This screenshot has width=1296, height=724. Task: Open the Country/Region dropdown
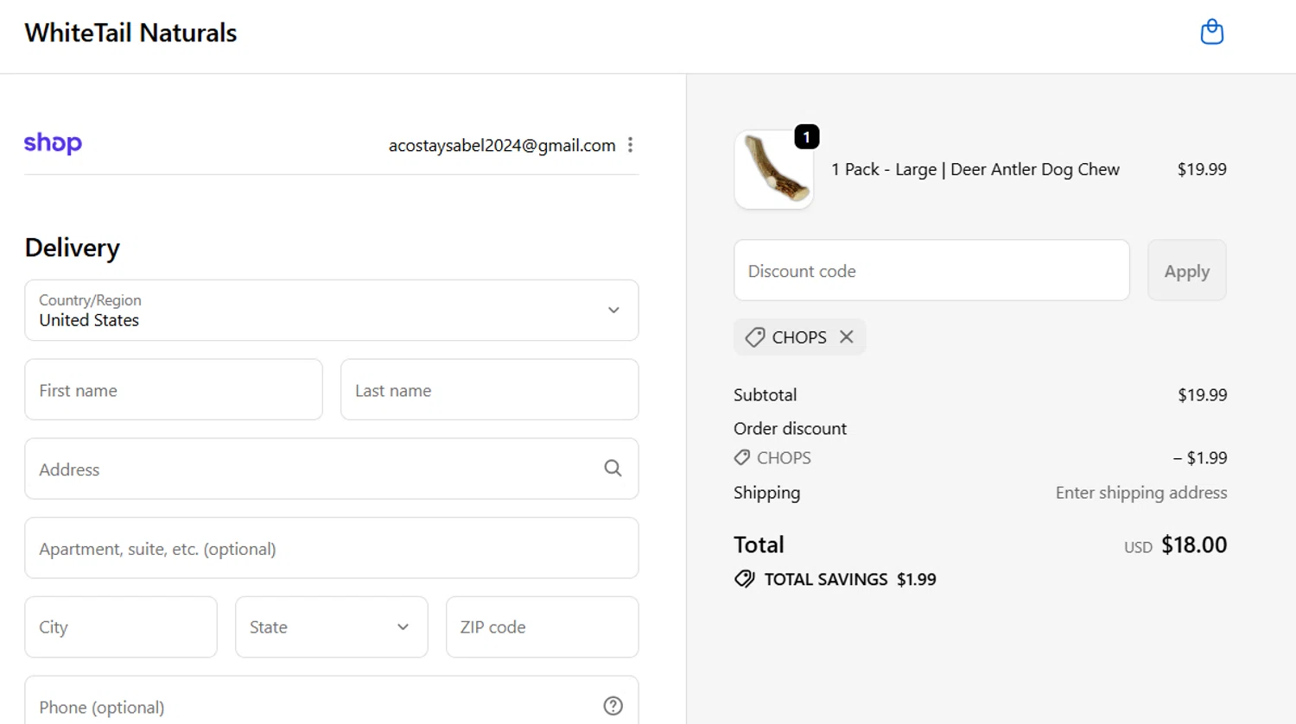(332, 310)
